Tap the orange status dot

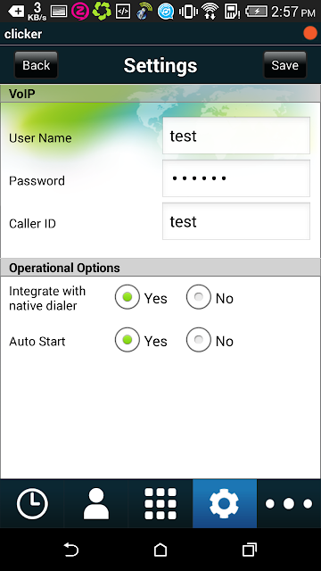point(310,34)
